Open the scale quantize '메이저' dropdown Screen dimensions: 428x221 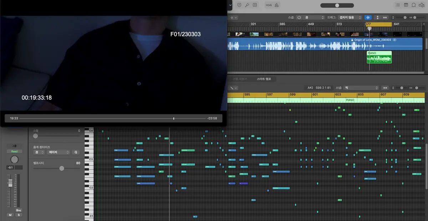(58, 152)
